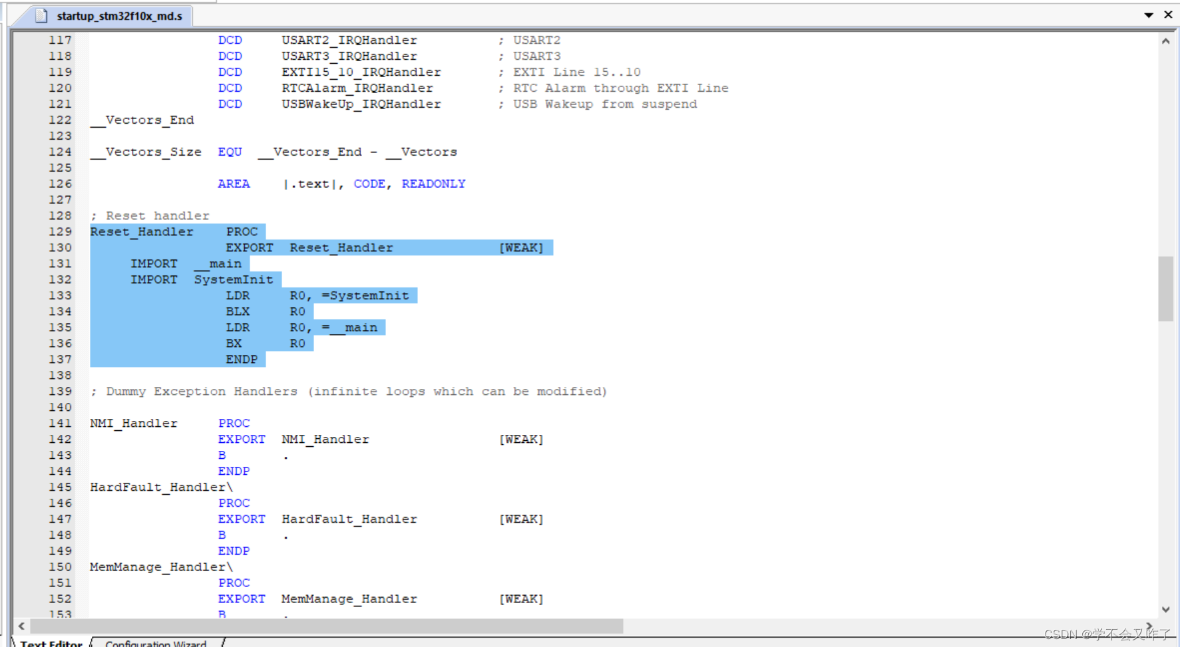
Task: Click the [WEAK] attribute on line 130
Action: click(x=521, y=247)
